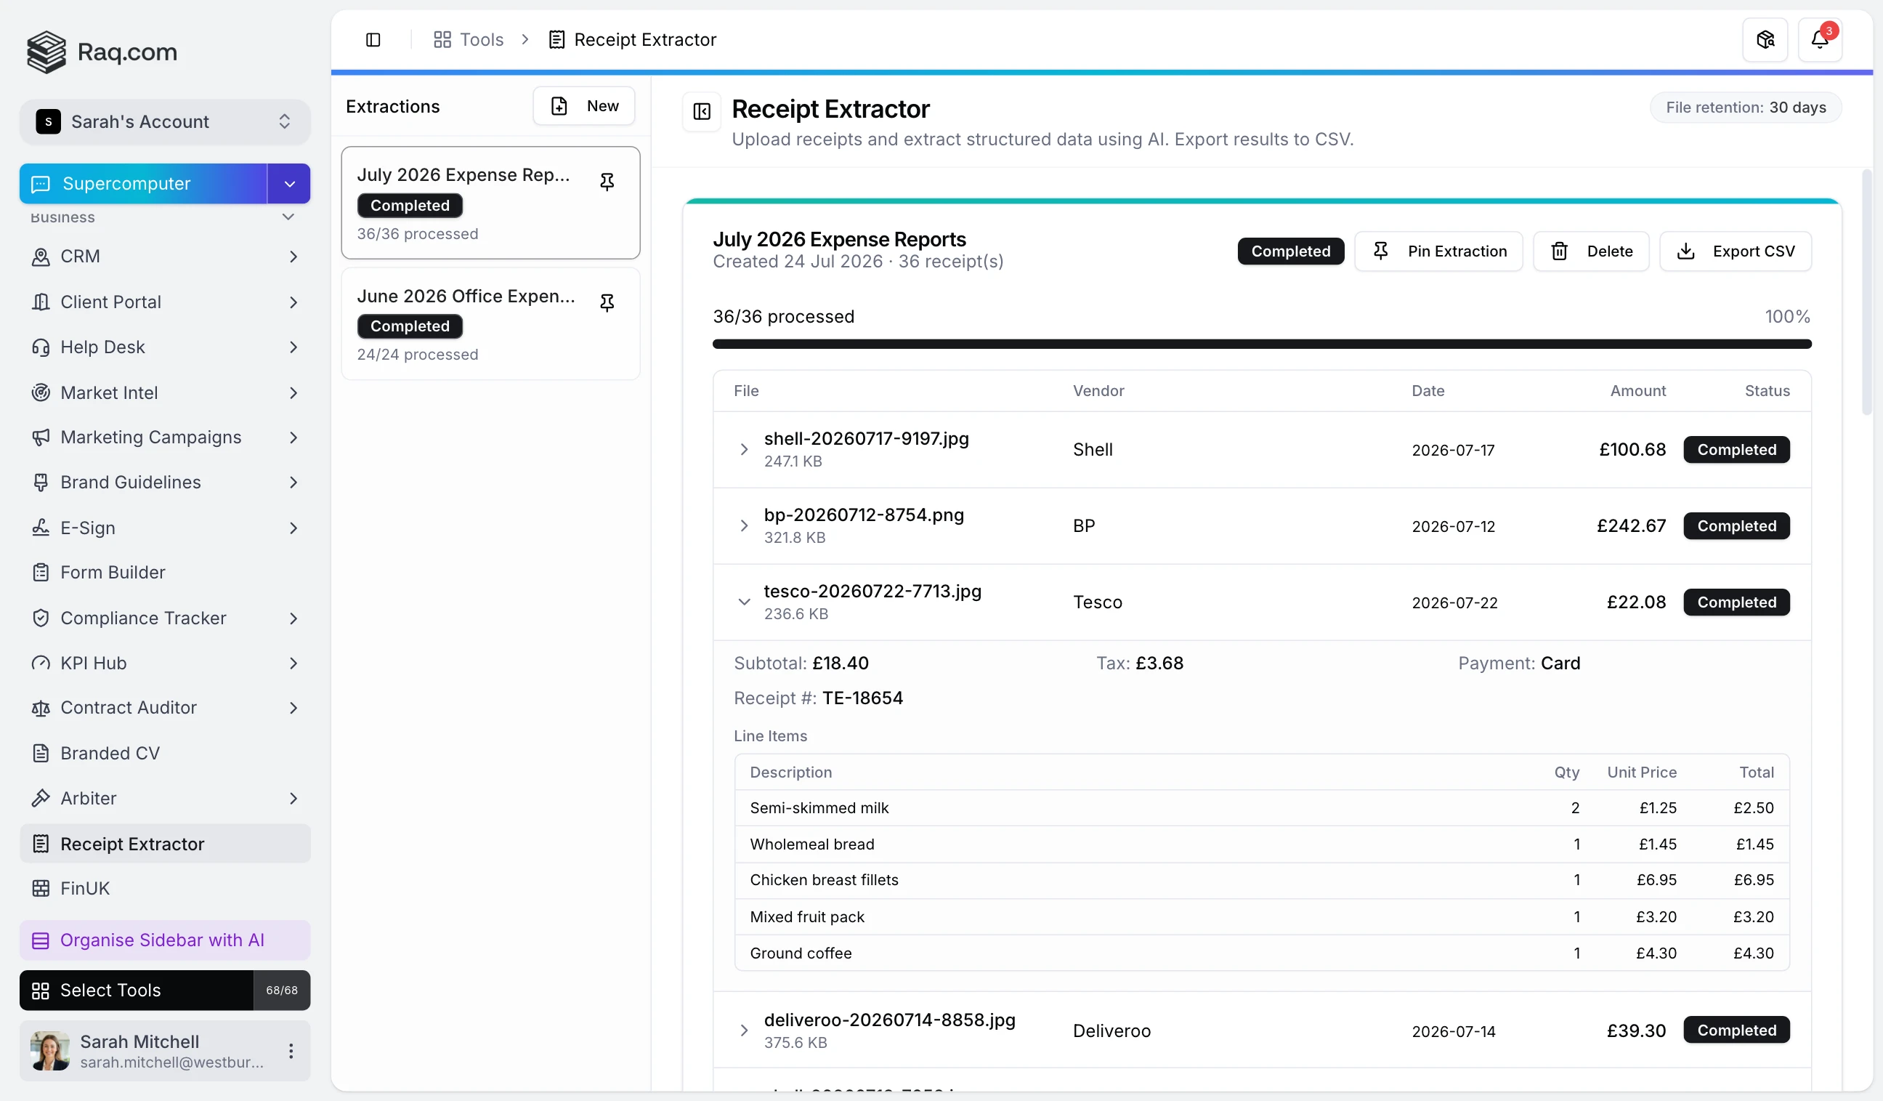Click the Pin Extraction button

(x=1438, y=251)
